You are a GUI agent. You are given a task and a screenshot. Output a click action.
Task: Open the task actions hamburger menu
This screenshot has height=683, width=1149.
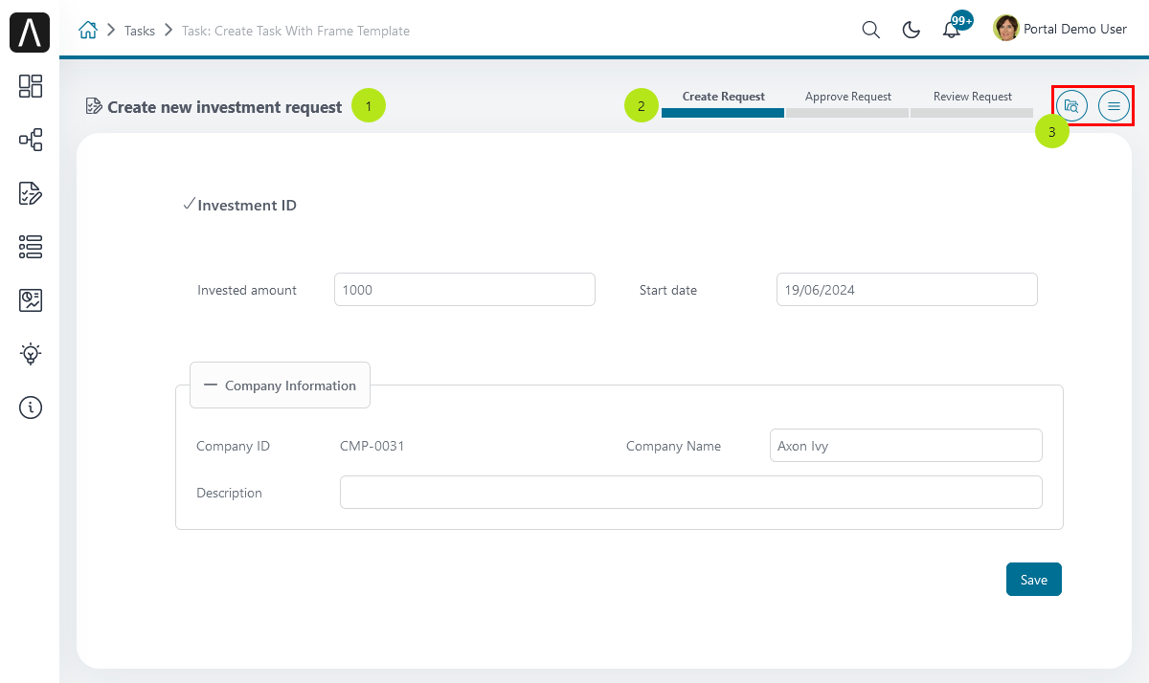1114,105
